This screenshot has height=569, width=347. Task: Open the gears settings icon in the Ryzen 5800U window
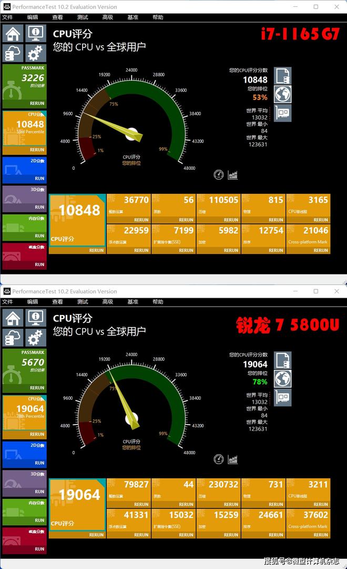pos(36,338)
